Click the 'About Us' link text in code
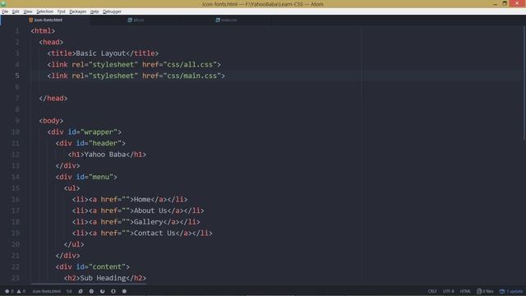526x296 pixels. tap(150, 210)
